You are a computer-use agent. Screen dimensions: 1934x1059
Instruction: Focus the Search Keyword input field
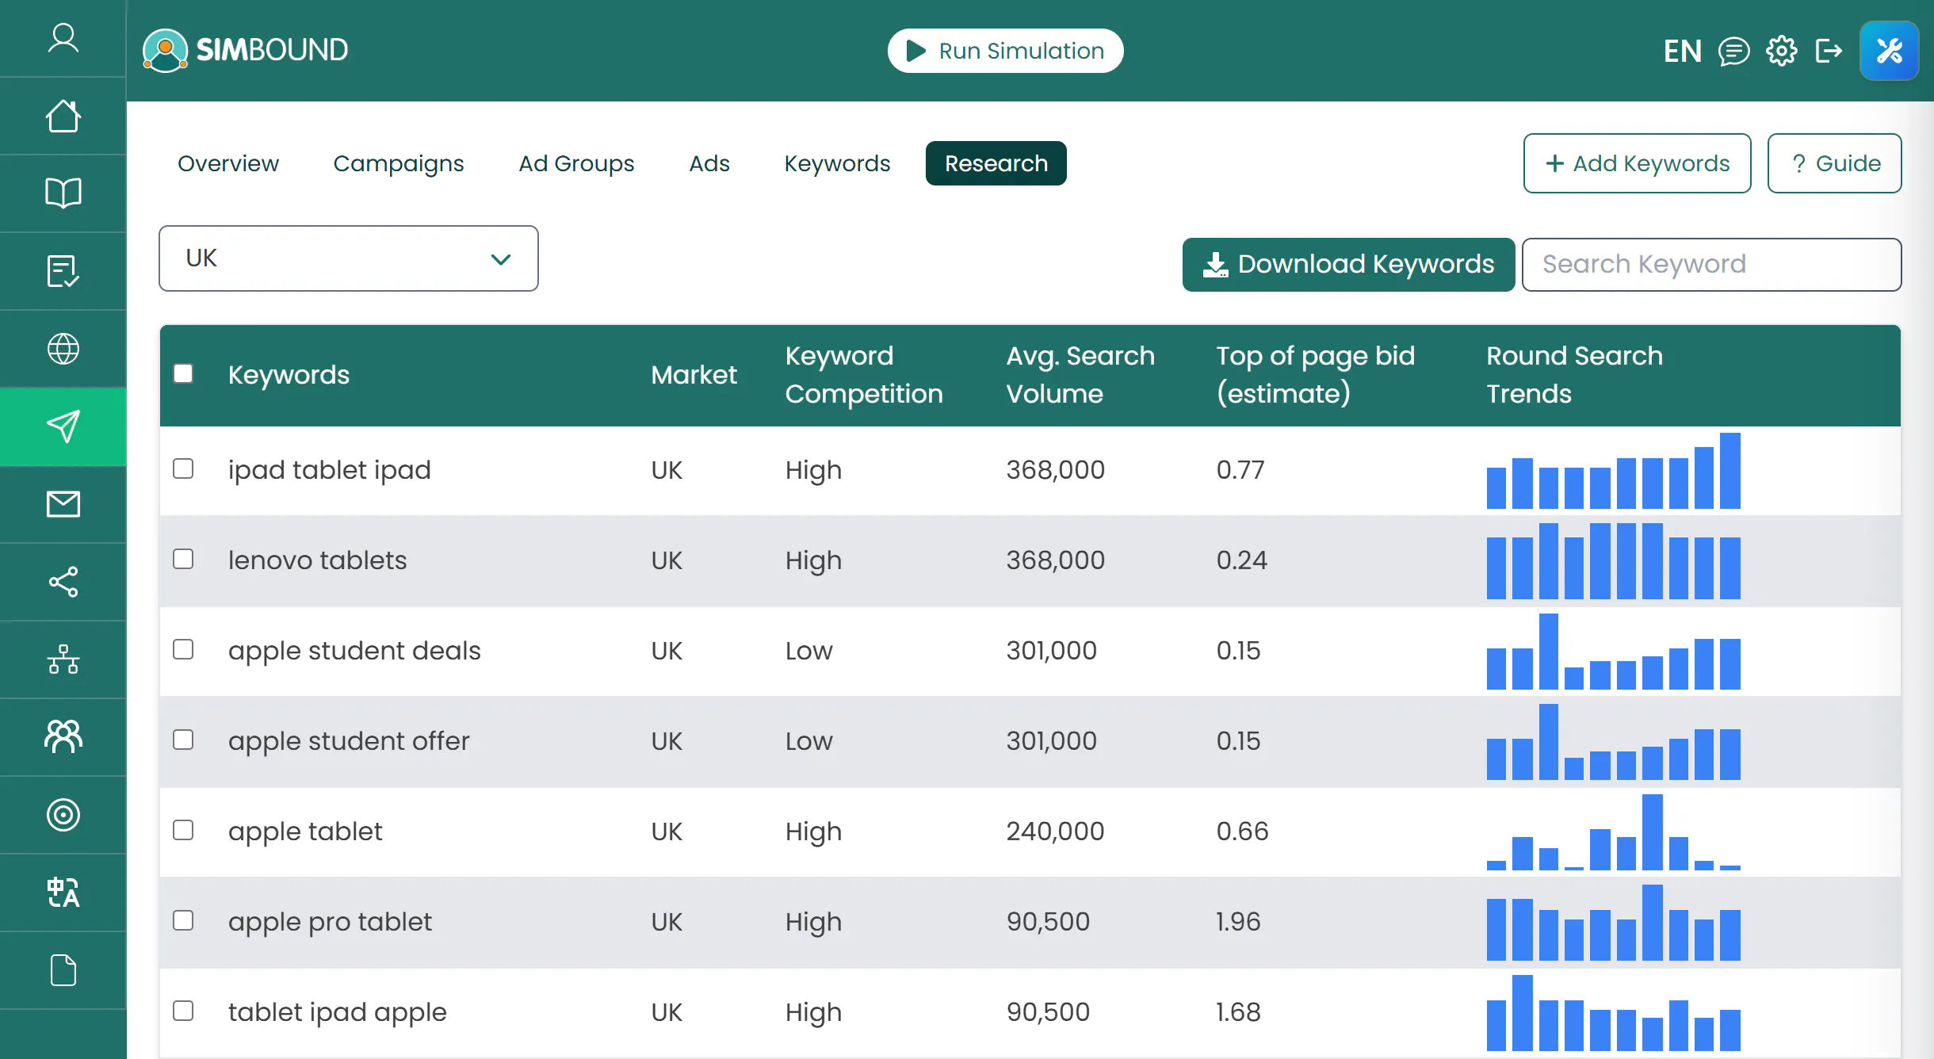(x=1712, y=265)
